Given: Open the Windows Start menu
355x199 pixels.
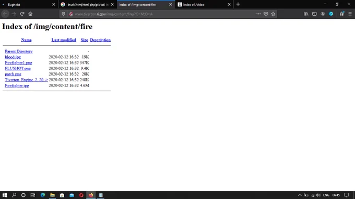Looking at the screenshot, I should coord(5,195).
